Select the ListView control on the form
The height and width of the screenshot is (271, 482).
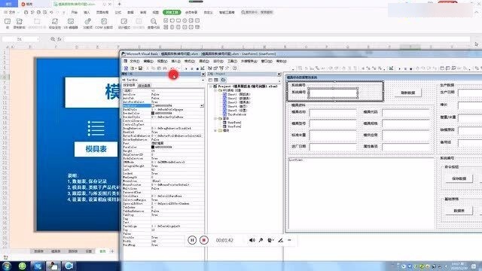(x=361, y=193)
